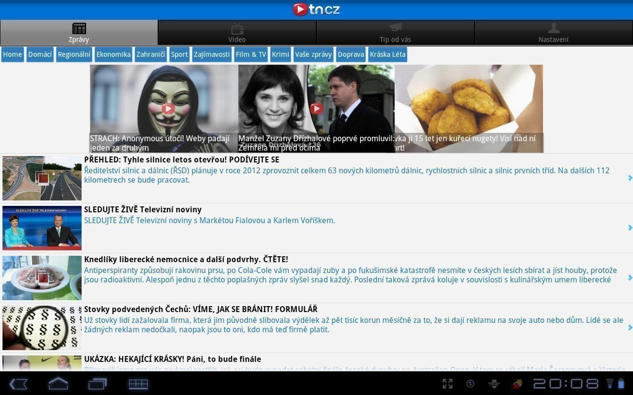Tap the megaphone icon on Tip od vás

click(x=396, y=28)
